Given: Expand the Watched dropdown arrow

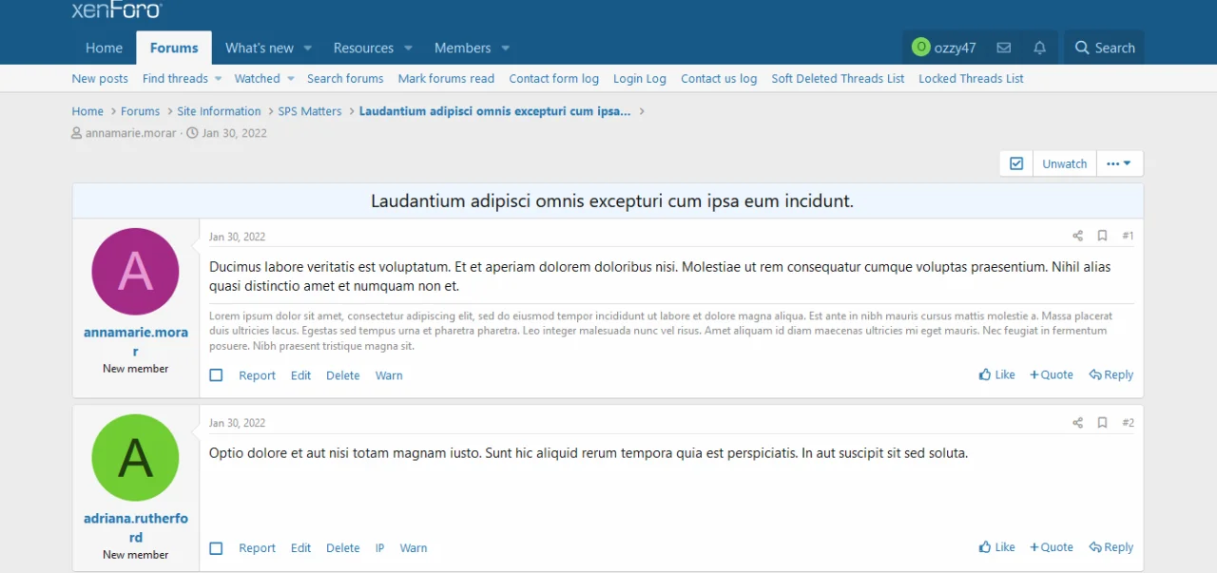Looking at the screenshot, I should click(291, 78).
